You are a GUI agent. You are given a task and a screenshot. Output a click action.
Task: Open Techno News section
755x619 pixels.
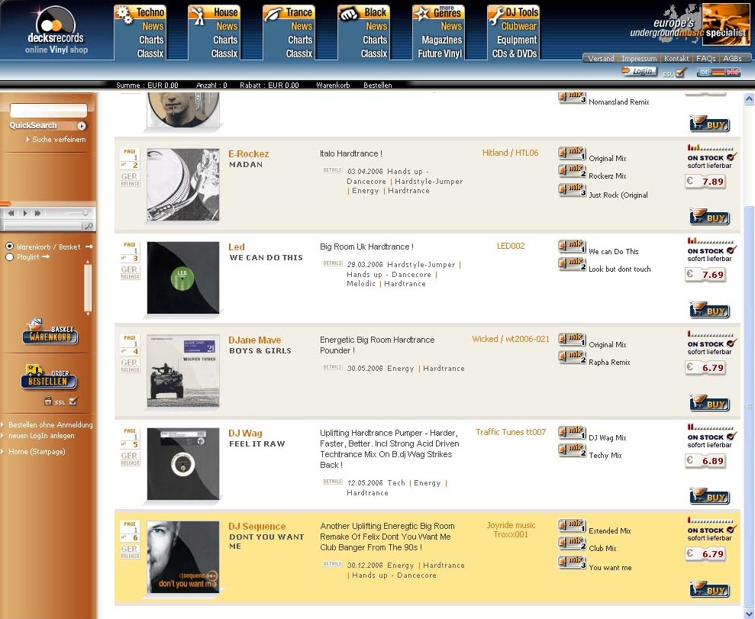click(153, 26)
